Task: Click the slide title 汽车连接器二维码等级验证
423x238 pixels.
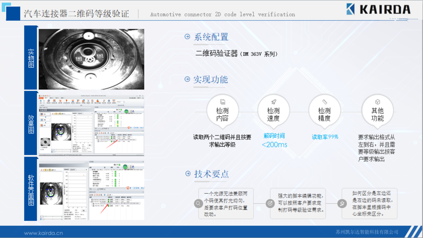Action: click(76, 14)
